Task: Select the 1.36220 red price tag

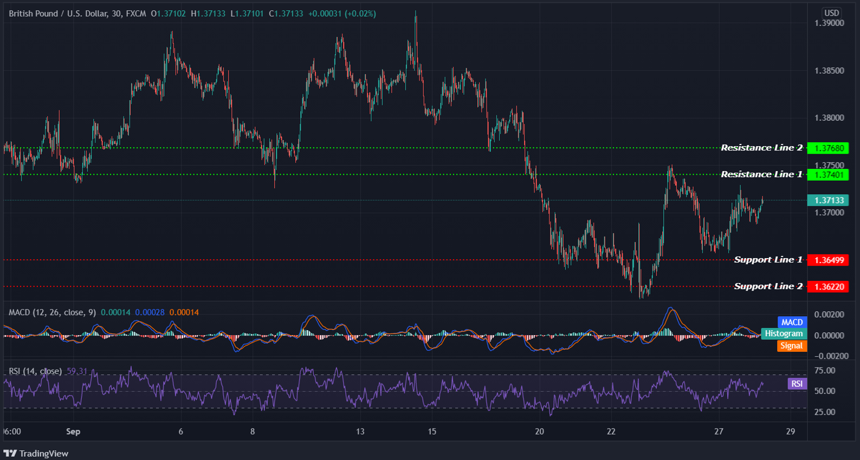Action: tap(828, 287)
